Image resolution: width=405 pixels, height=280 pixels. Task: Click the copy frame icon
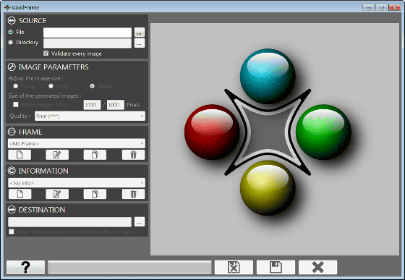pos(95,155)
